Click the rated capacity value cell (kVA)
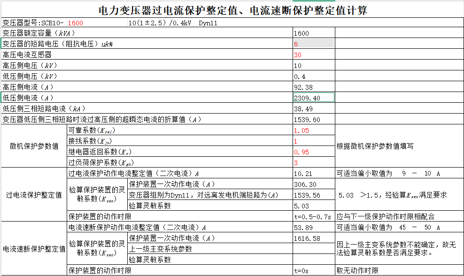Screen dimensions: 464x276 (x=313, y=33)
